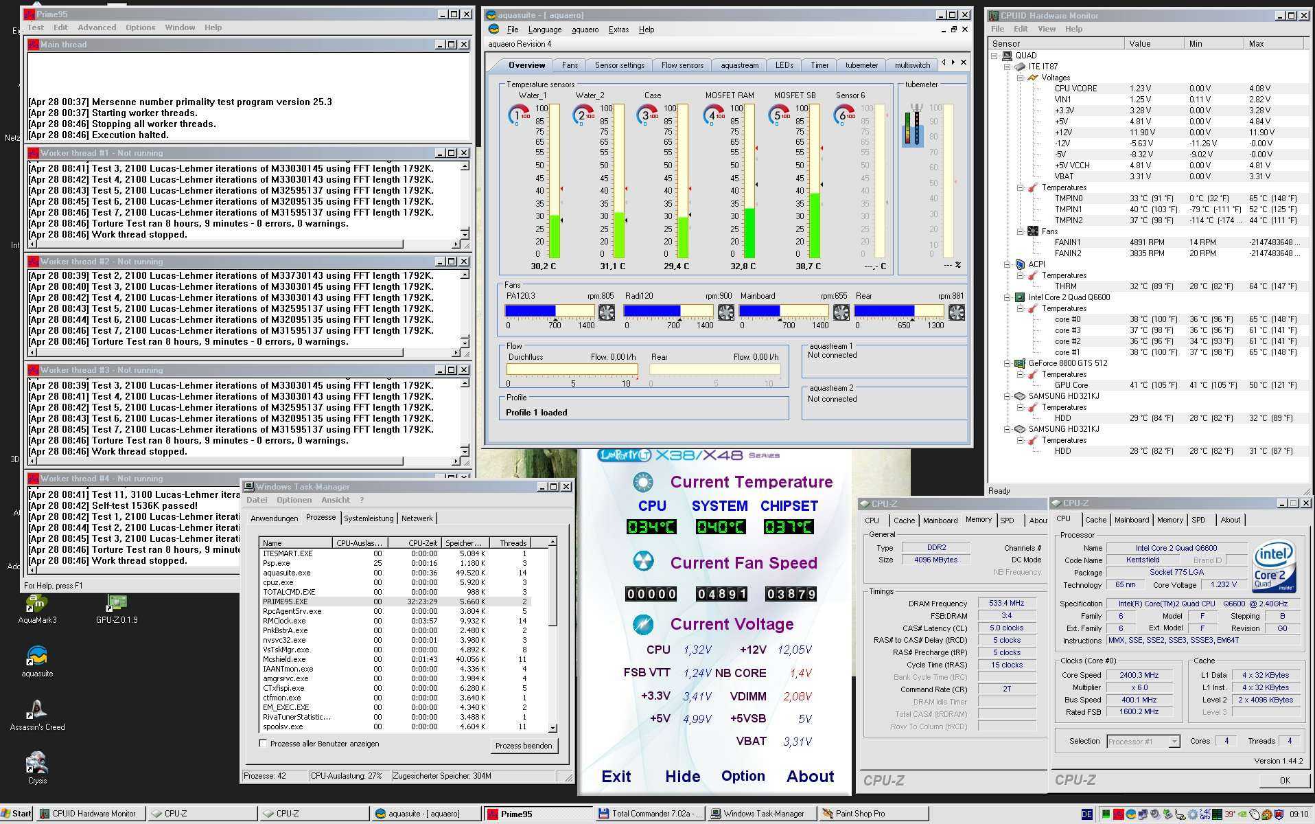Click the 39° temperature tray icon
Image resolution: width=1315 pixels, height=824 pixels.
[x=1231, y=814]
